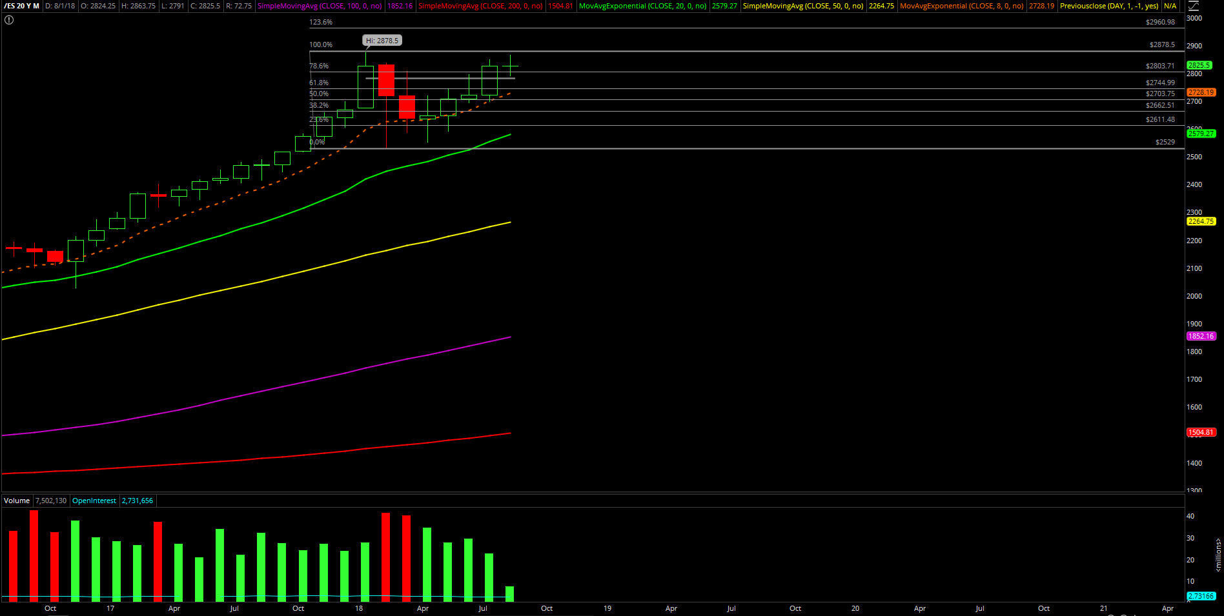Viewport: 1224px width, 616px height.
Task: Click the time axis label 19
Action: 607,608
